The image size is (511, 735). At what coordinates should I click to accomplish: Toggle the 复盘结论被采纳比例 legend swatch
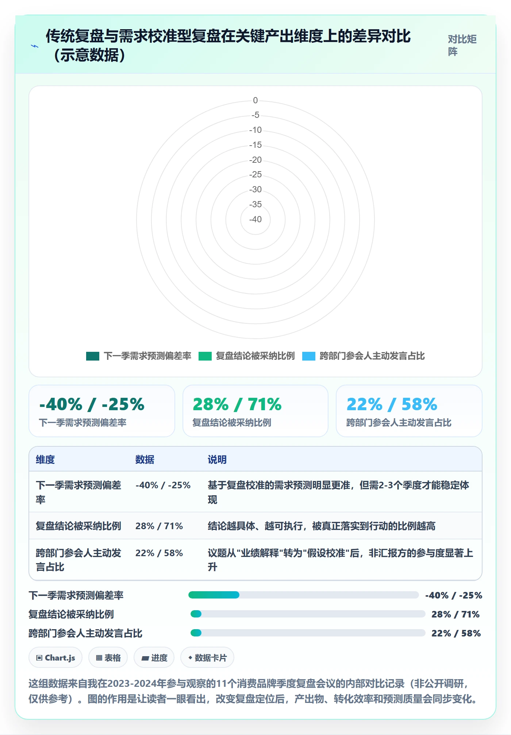pos(205,356)
